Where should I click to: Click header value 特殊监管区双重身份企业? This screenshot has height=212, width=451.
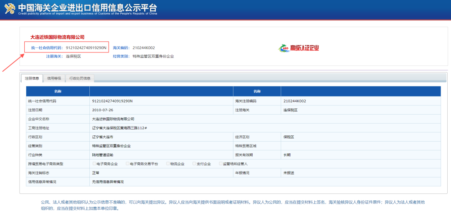point(153,56)
